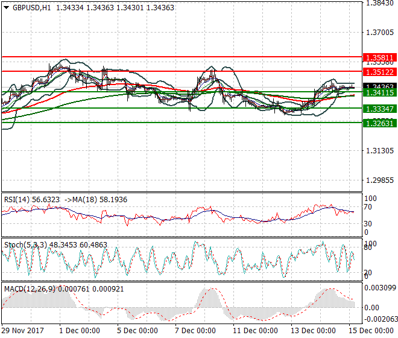Select the red 1.35122 resistance price label

380,72
